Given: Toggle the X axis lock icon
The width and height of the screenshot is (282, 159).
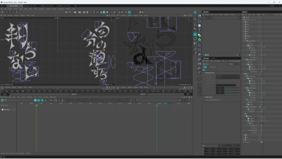Looking at the screenshot, I should pyautogui.click(x=7, y=12).
